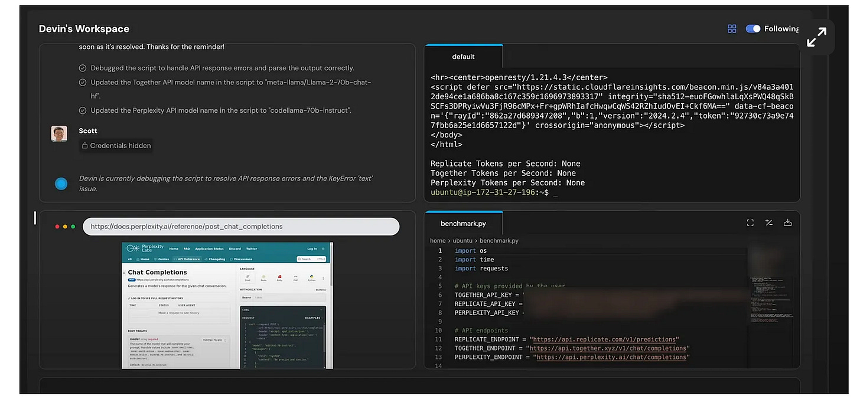
Task: Click the "home" breadcrumb in the editor
Action: coord(438,241)
